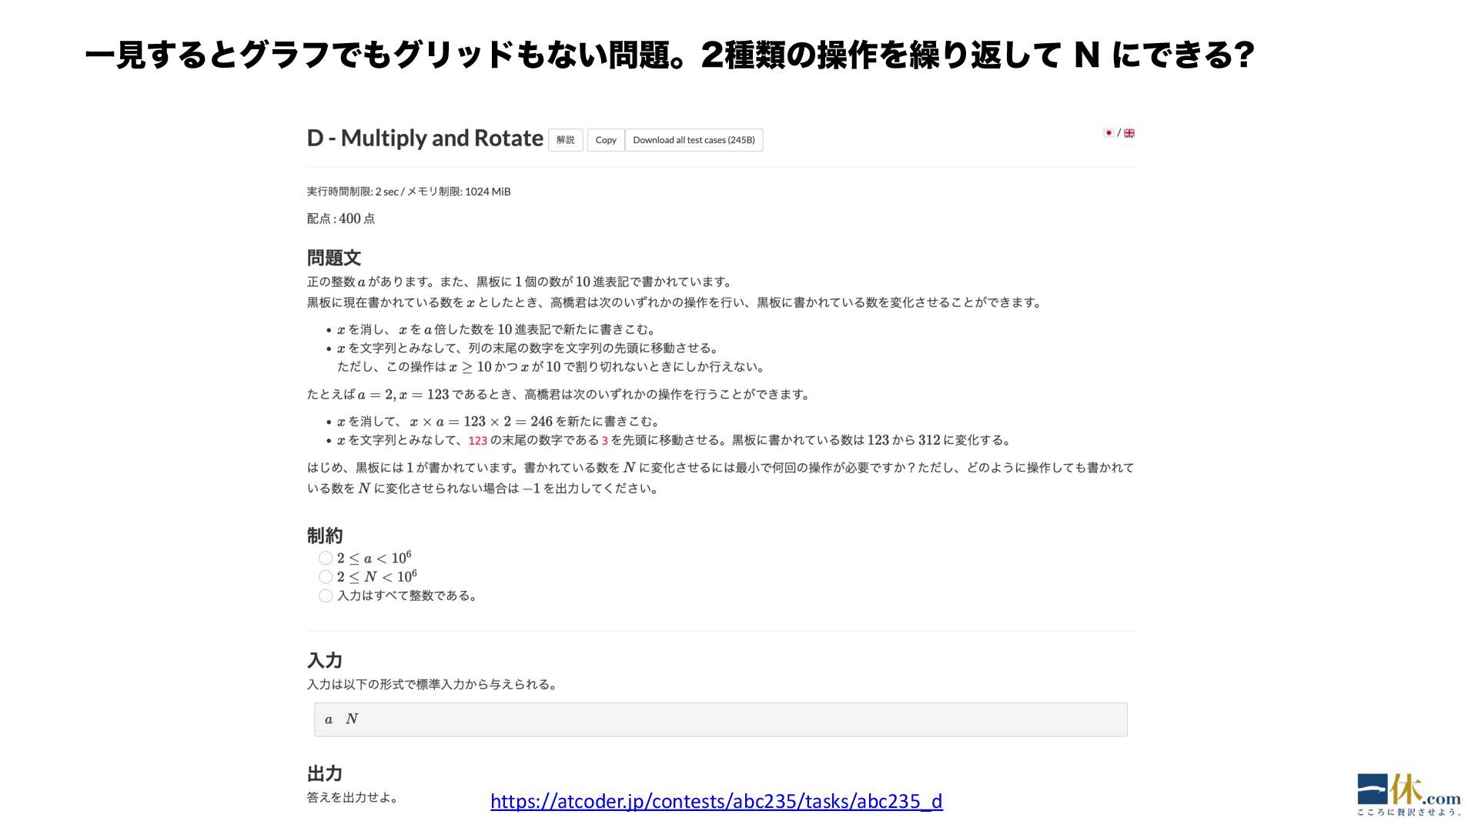Screen dimensions: 1478x831
Task: Click the slide headline about 2種類の操作
Action: point(670,55)
